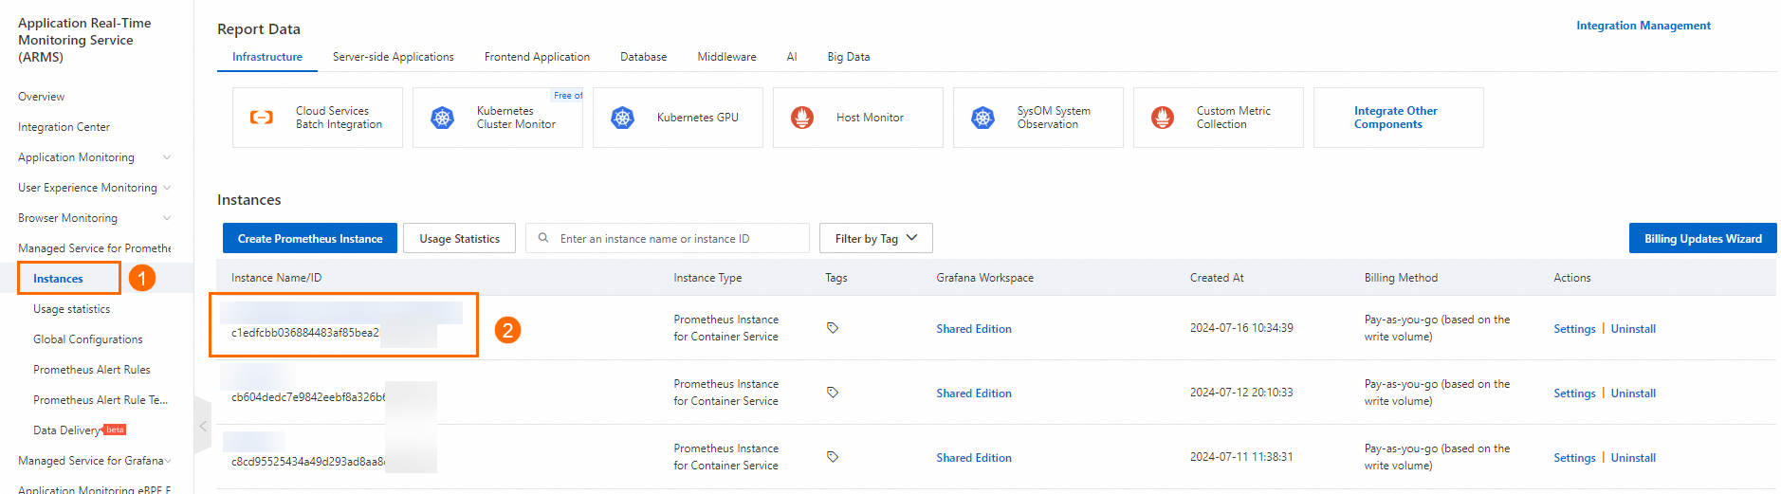
Task: Switch to the Database tab
Action: 644,57
